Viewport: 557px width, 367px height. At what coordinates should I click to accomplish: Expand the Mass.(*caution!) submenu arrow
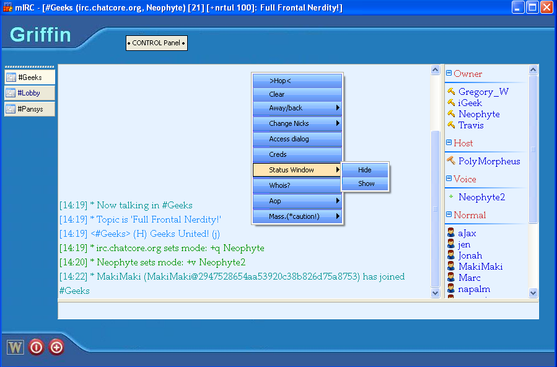[338, 216]
